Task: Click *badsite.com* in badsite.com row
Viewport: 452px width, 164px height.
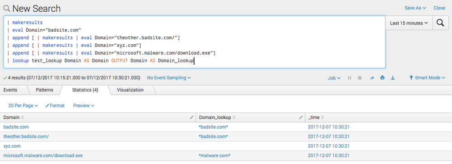Action: [x=213, y=127]
